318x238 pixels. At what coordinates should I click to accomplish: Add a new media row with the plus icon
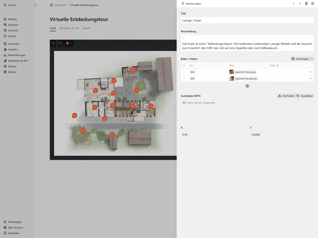click(x=247, y=86)
